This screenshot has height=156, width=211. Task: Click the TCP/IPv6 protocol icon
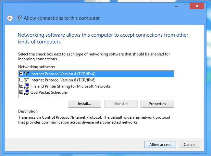pos(27,80)
